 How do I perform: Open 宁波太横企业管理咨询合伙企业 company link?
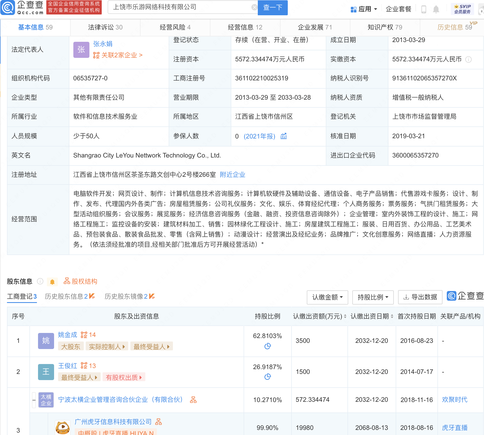tap(120, 400)
